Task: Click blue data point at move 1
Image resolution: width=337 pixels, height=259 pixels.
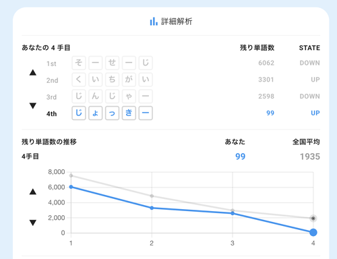Action: coord(71,187)
